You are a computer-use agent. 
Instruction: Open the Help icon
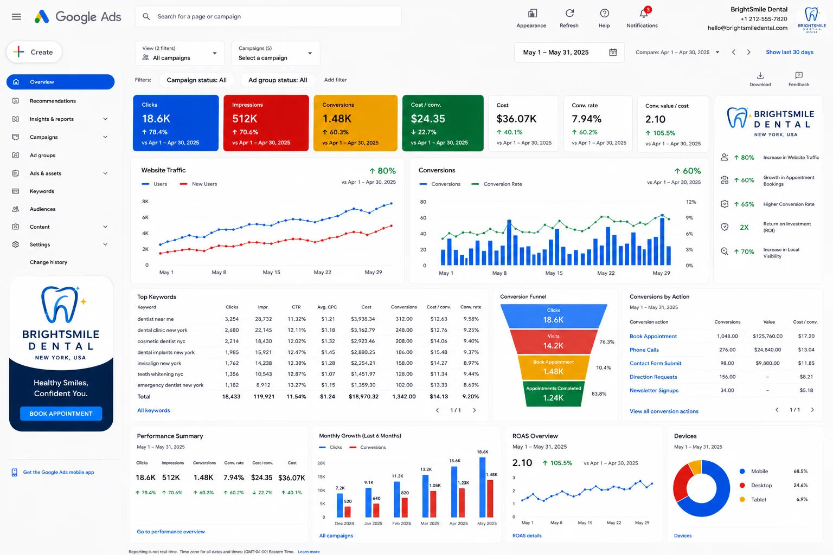tap(604, 13)
